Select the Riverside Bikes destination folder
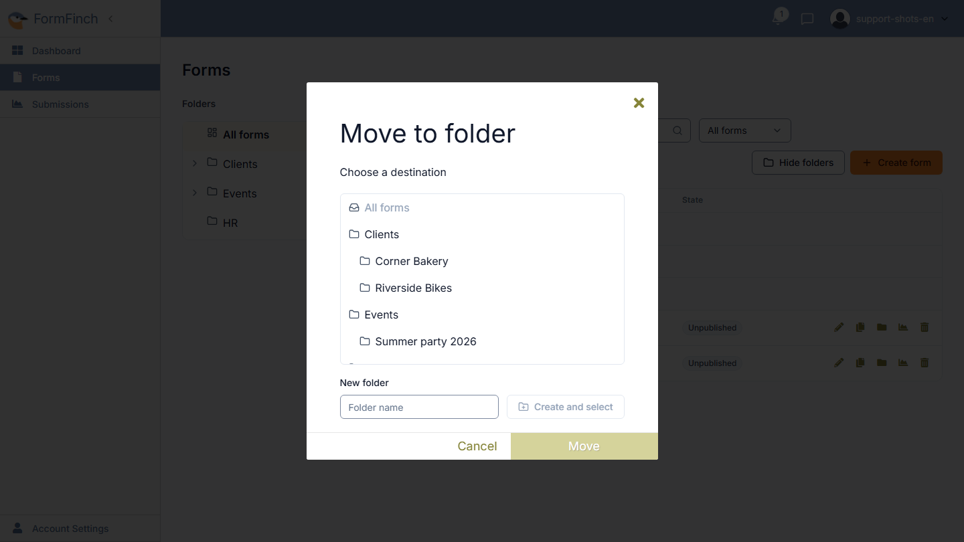Image resolution: width=964 pixels, height=542 pixels. [x=482, y=288]
